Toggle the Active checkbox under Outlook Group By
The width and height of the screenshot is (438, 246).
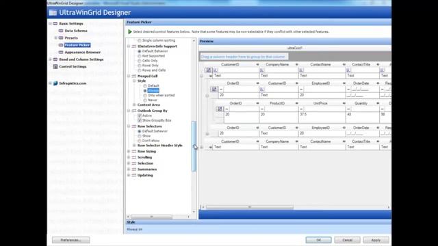tap(140, 115)
